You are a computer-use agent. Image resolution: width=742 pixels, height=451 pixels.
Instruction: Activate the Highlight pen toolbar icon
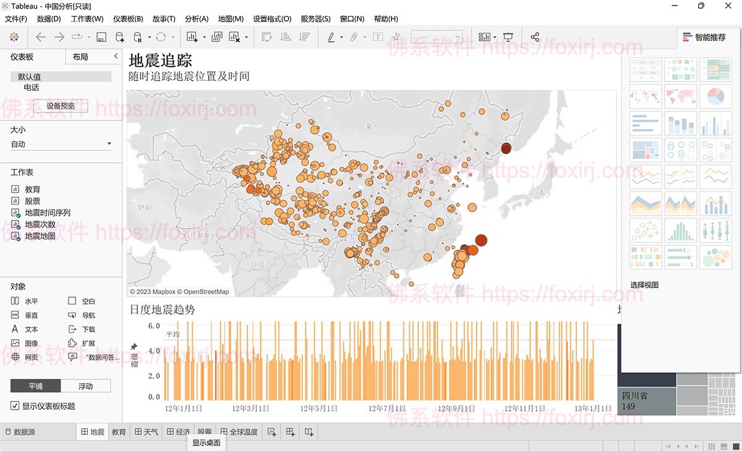(331, 37)
